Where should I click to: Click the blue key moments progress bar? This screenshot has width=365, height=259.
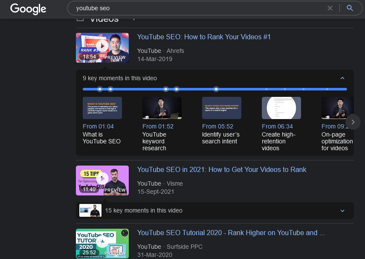215,89
